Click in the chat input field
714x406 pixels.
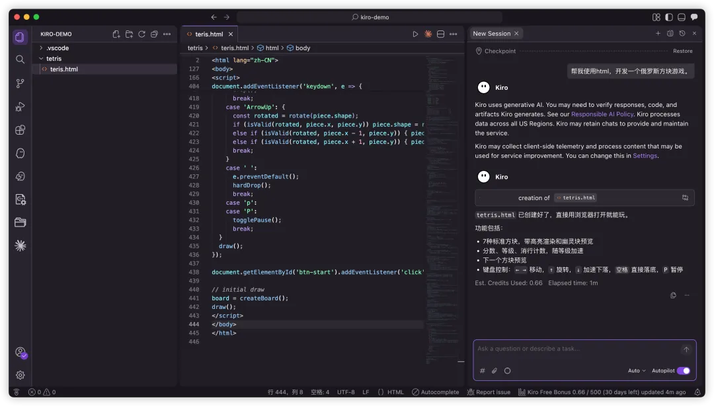576,349
